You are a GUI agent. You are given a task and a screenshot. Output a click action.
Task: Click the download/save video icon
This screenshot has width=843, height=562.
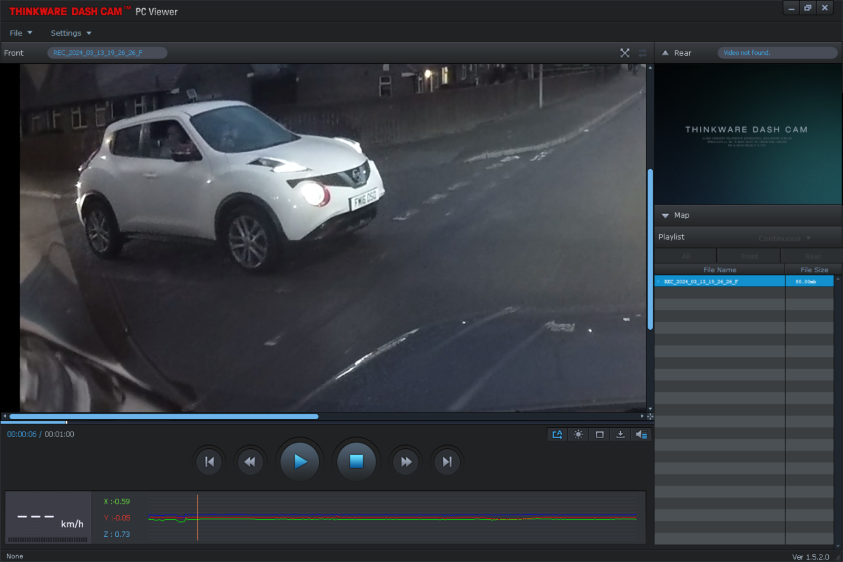(621, 435)
